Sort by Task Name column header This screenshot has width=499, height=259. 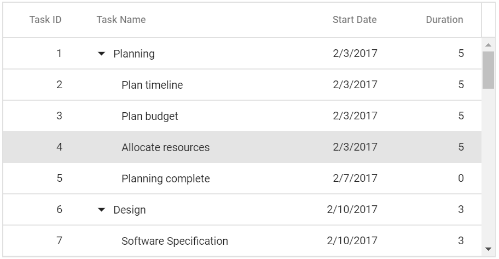tap(121, 20)
